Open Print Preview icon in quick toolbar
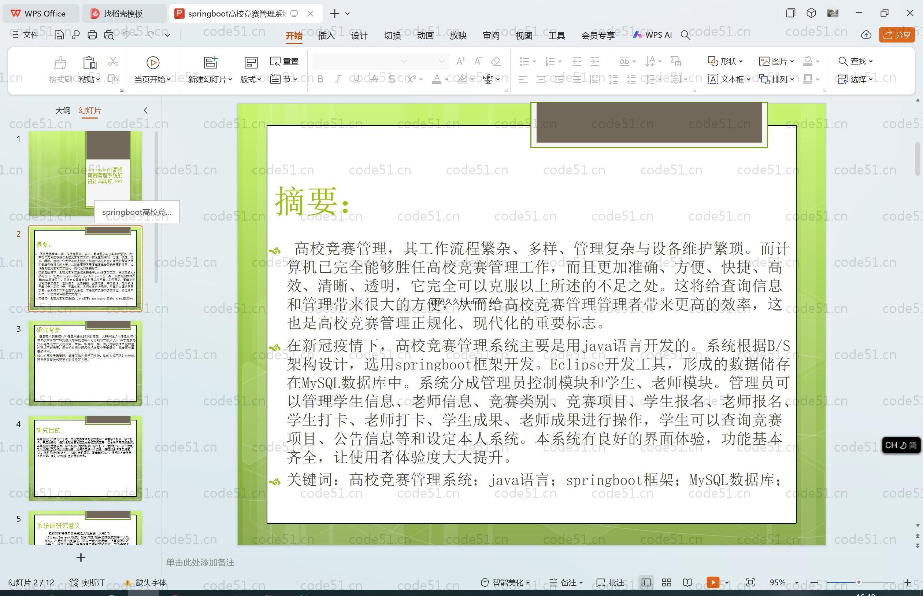The height and width of the screenshot is (596, 923). pyautogui.click(x=109, y=35)
